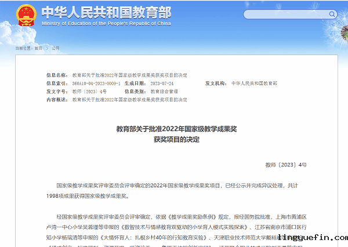The height and width of the screenshot is (247, 348).
Task: Select the 发文字号 label
Action: (57, 92)
